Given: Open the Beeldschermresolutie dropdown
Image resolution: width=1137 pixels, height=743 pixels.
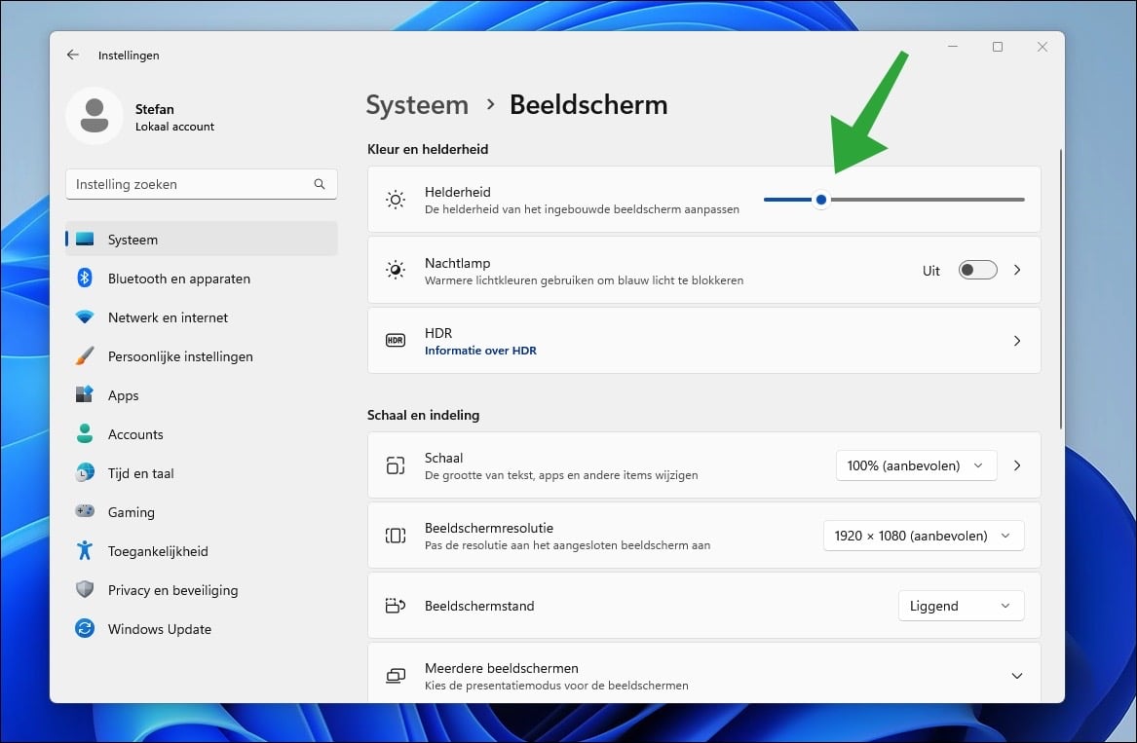Looking at the screenshot, I should [x=924, y=535].
